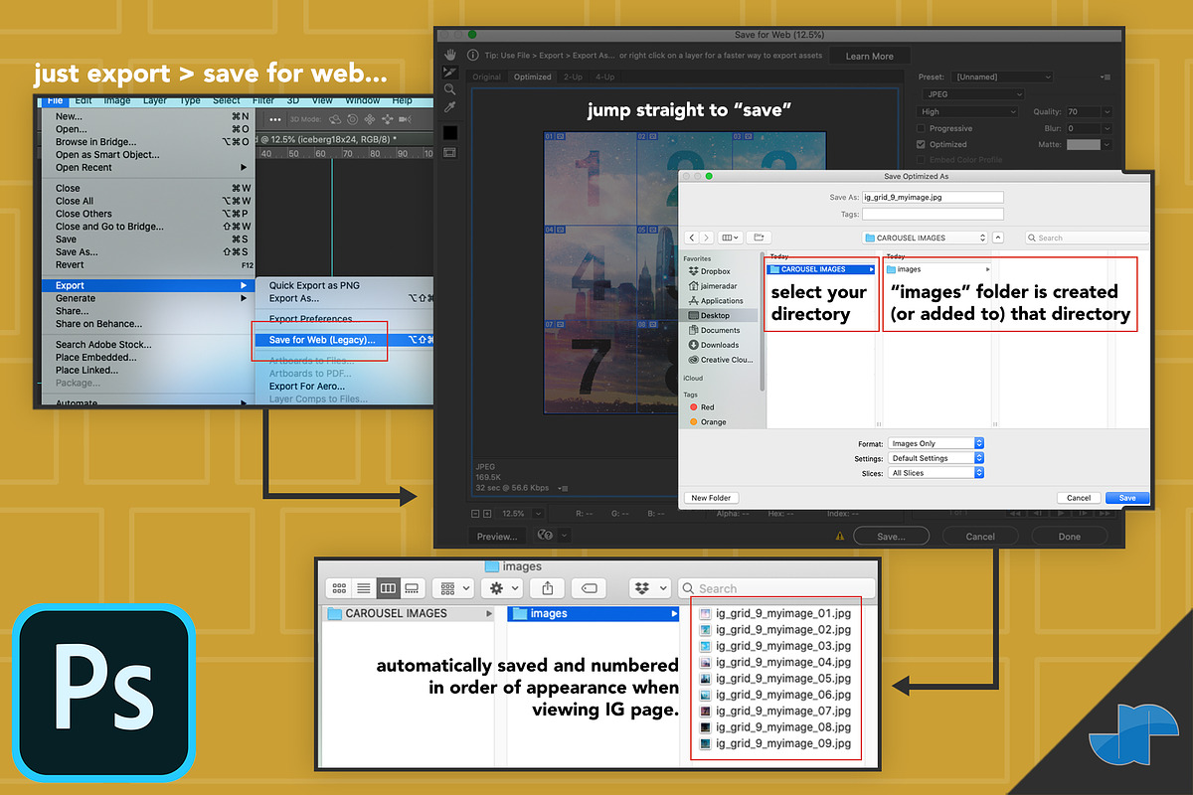Click Done in Save for Web window
This screenshot has height=795, width=1193.
click(1069, 536)
